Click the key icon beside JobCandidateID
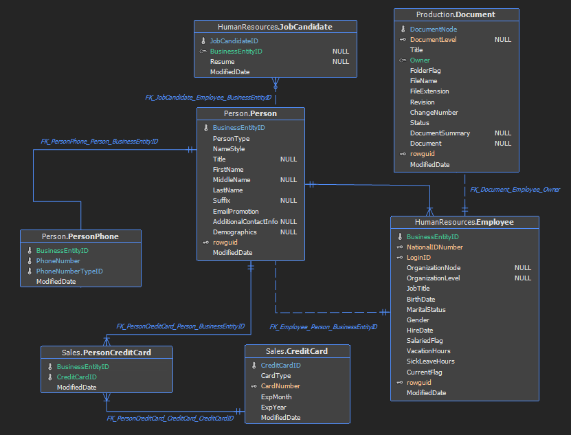The image size is (571, 435). pos(203,41)
